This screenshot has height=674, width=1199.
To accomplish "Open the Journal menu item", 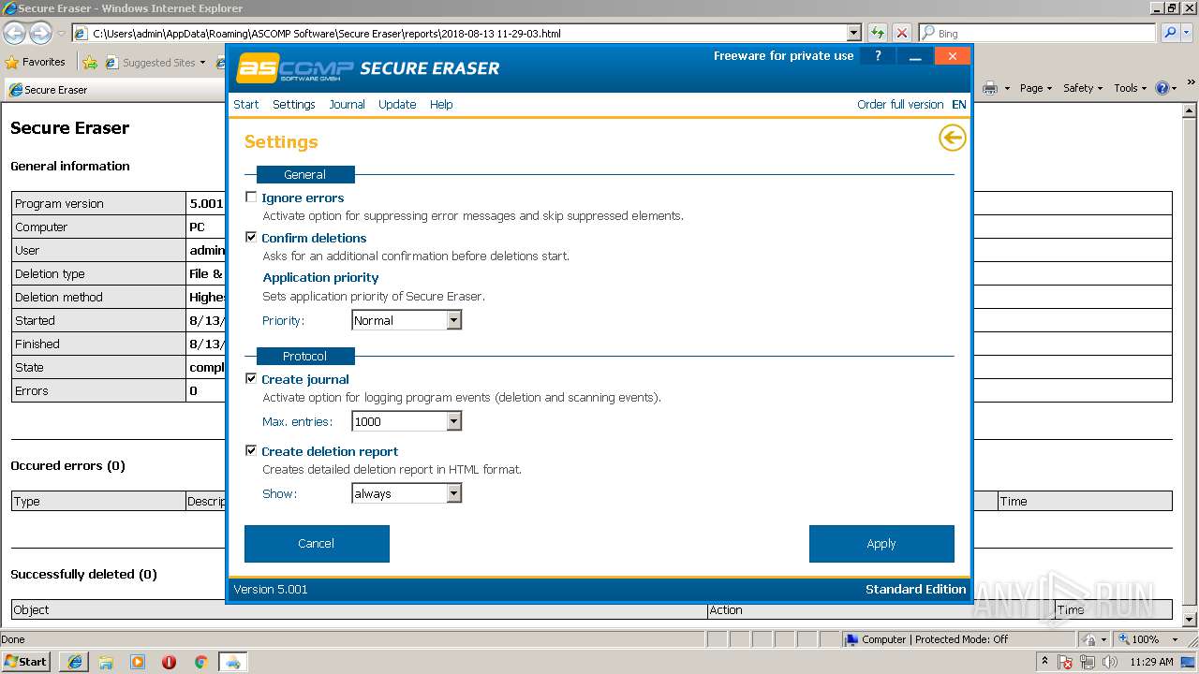I will (347, 104).
